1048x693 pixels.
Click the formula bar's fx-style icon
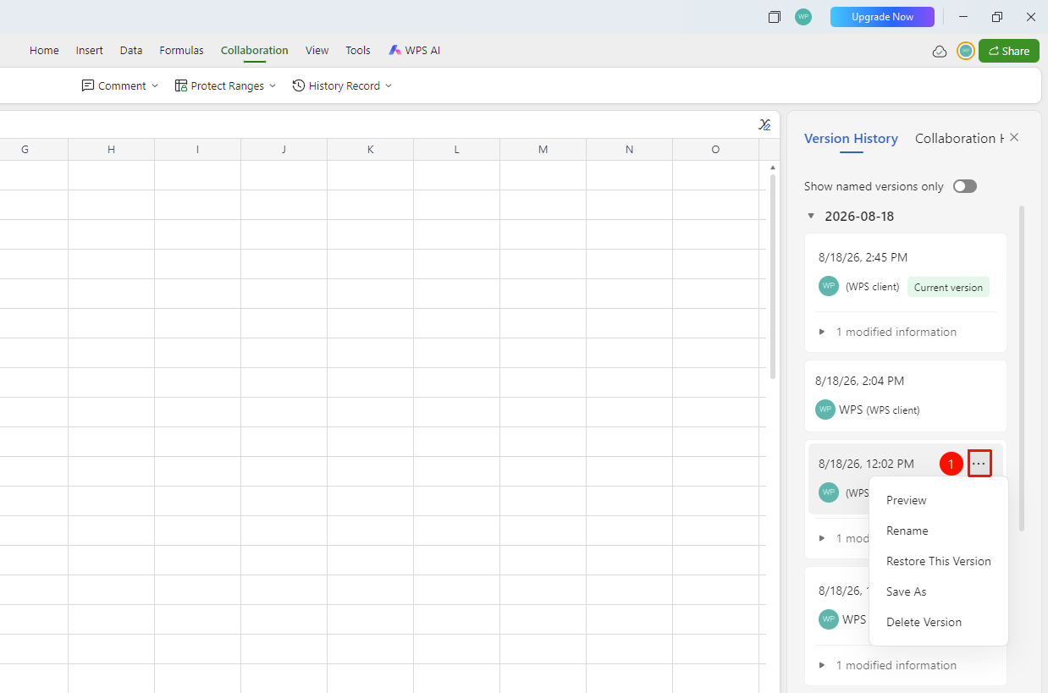tap(764, 125)
